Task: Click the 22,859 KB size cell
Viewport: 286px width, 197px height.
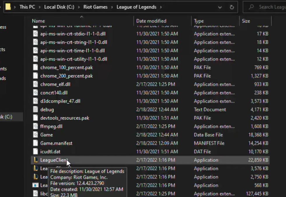Action: tap(258, 160)
